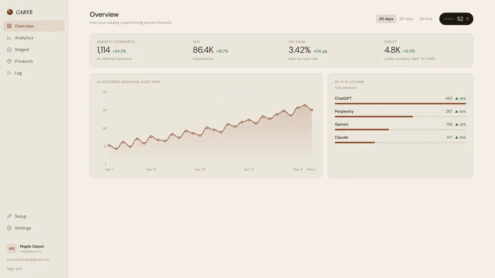The width and height of the screenshot is (495, 278).
Task: Click the CARVE wordmark in sidebar
Action: 24,12
